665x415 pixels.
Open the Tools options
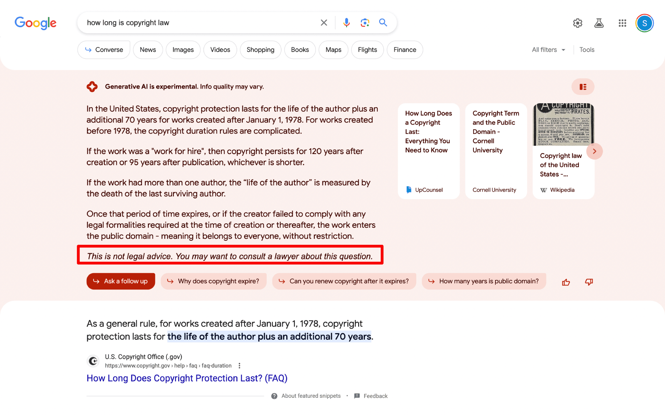pos(587,50)
